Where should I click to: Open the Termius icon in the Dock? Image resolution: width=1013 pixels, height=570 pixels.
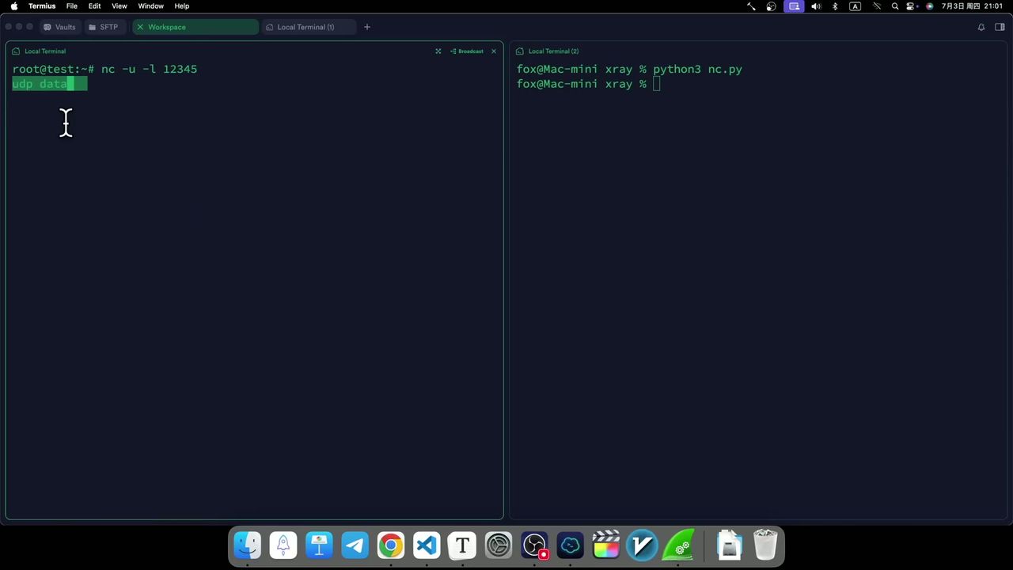[570, 545]
